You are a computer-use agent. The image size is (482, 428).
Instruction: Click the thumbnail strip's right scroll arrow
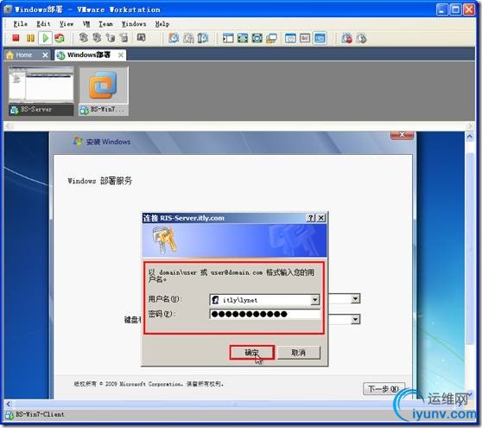click(469, 126)
